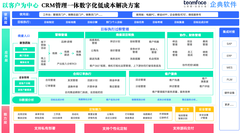Click 回访管理 text
Image resolution: width=241 pixels, height=133 pixels.
click(141, 80)
